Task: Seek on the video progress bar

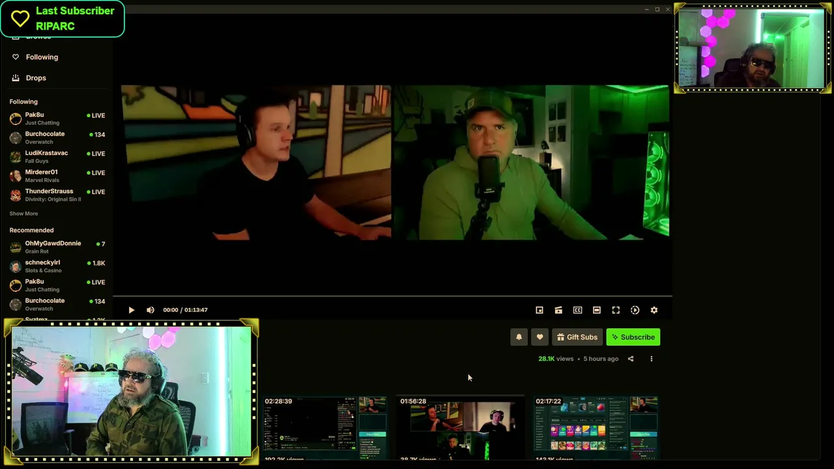Action: click(392, 296)
